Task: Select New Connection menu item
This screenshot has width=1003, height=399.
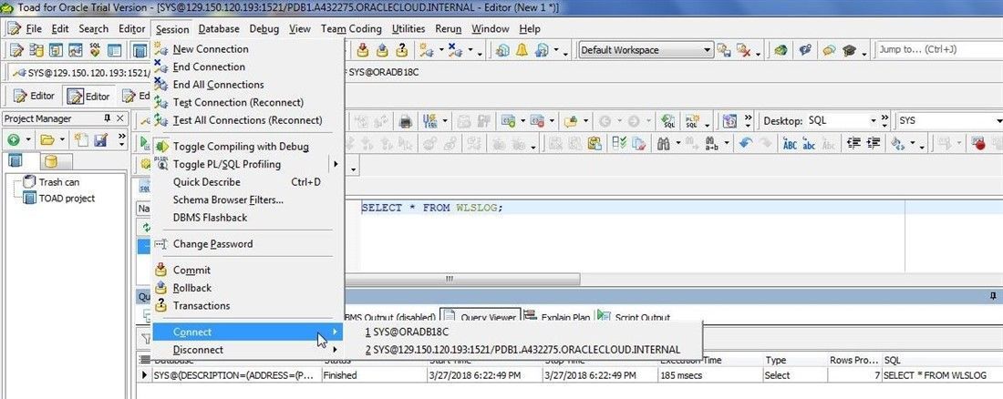Action: 247,49
